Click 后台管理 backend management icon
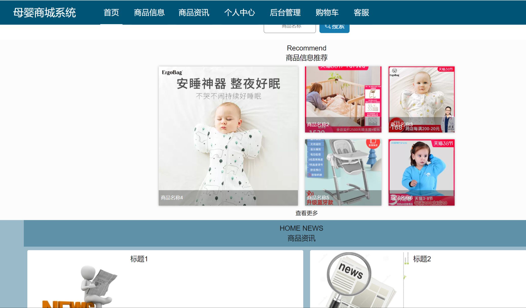The image size is (526, 308). tap(286, 12)
